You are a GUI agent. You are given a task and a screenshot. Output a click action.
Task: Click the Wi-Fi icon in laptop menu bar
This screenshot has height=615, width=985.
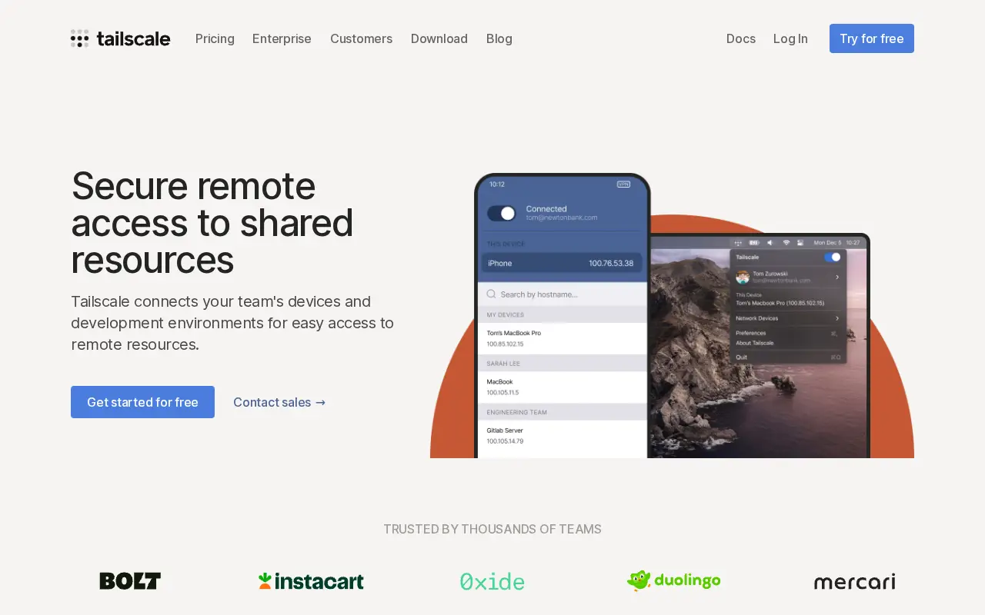pyautogui.click(x=786, y=243)
